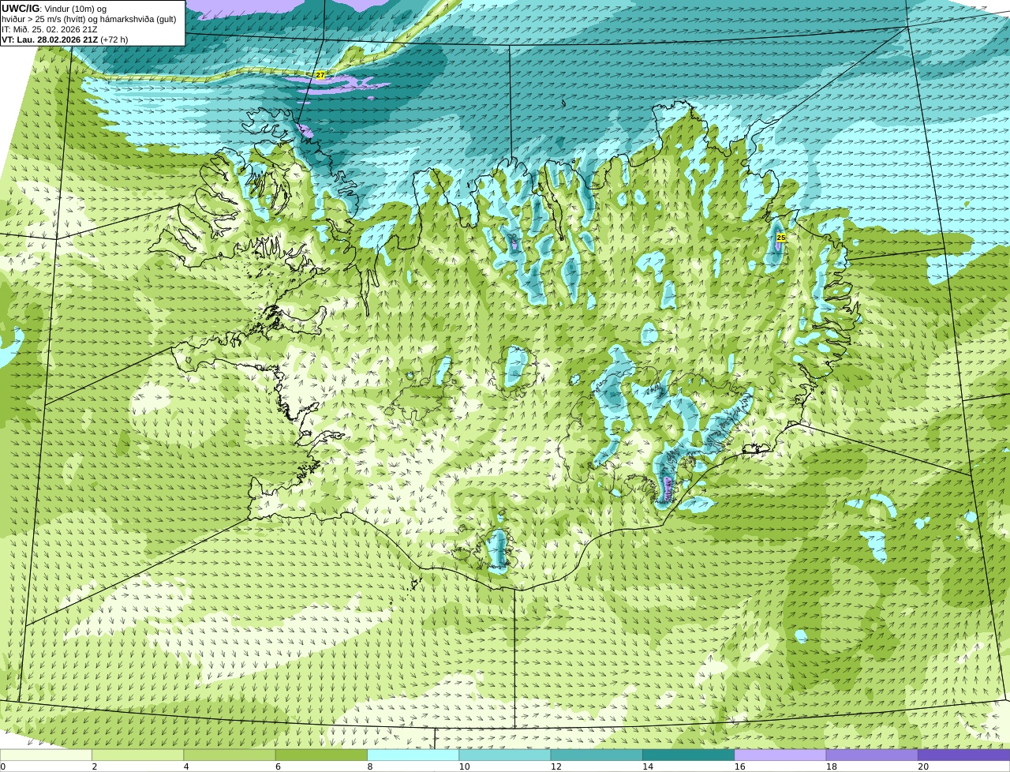Click the color scale tick label 4

[x=186, y=766]
